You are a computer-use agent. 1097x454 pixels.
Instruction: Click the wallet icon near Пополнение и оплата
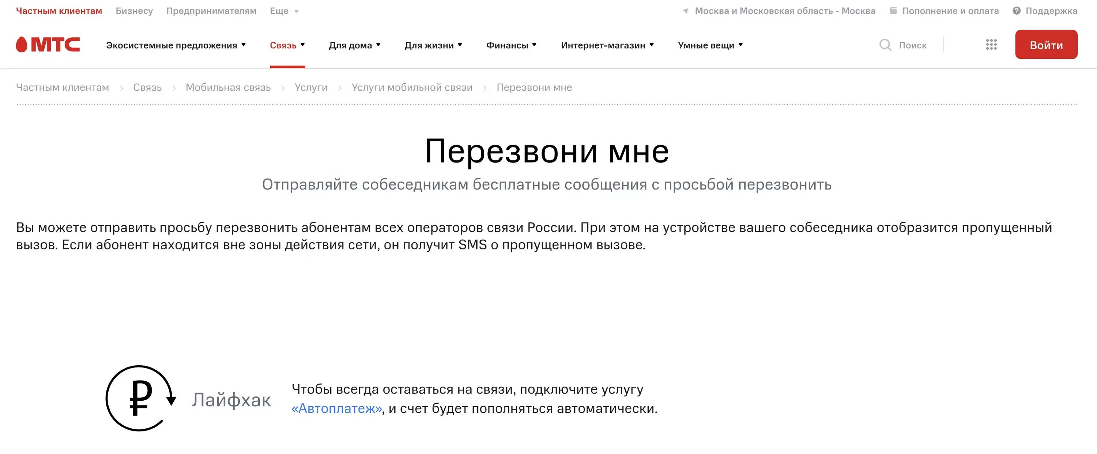(x=893, y=11)
